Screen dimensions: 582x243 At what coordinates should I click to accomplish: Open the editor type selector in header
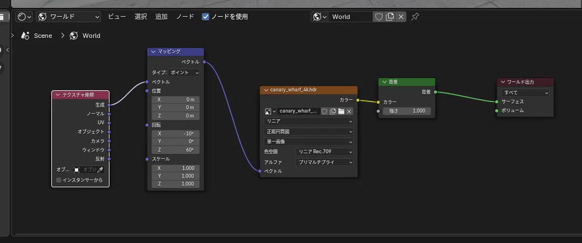(x=24, y=17)
